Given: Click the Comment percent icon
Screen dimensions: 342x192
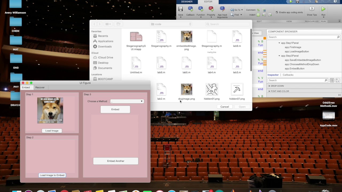Looking at the screenshot, I should click(258, 10).
